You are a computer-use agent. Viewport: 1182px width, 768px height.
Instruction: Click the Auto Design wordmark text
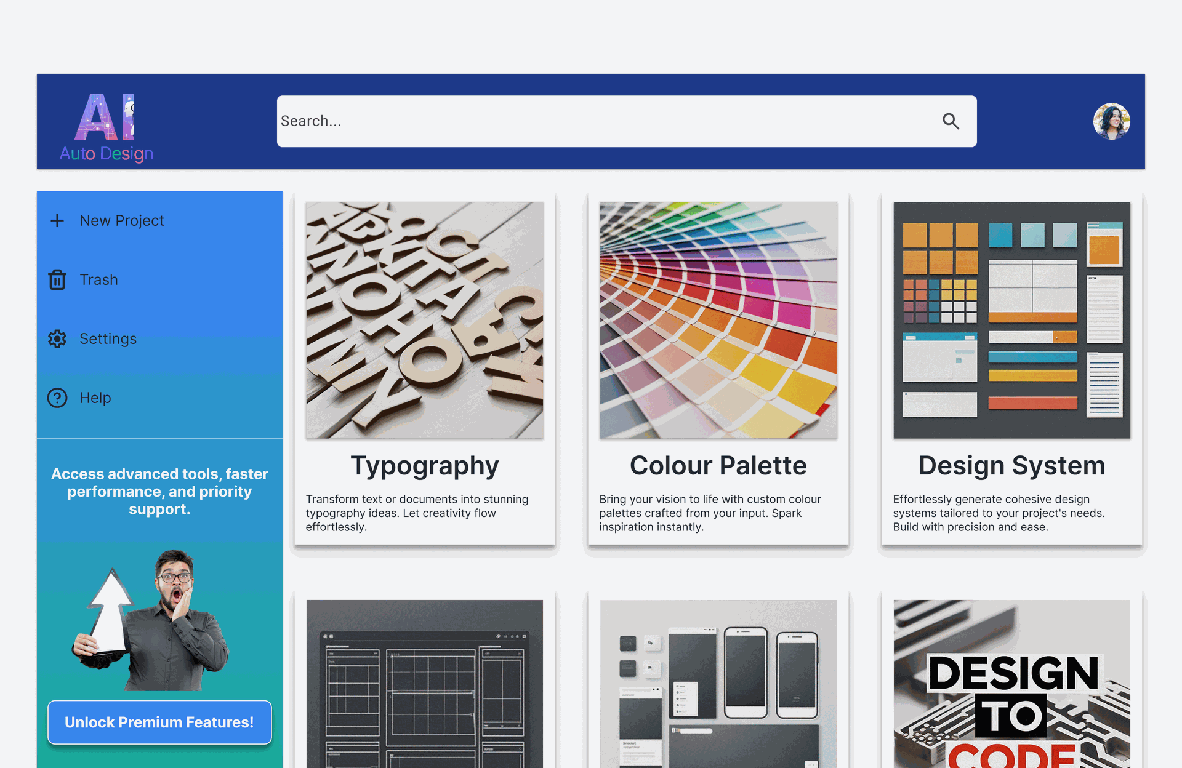click(x=106, y=154)
